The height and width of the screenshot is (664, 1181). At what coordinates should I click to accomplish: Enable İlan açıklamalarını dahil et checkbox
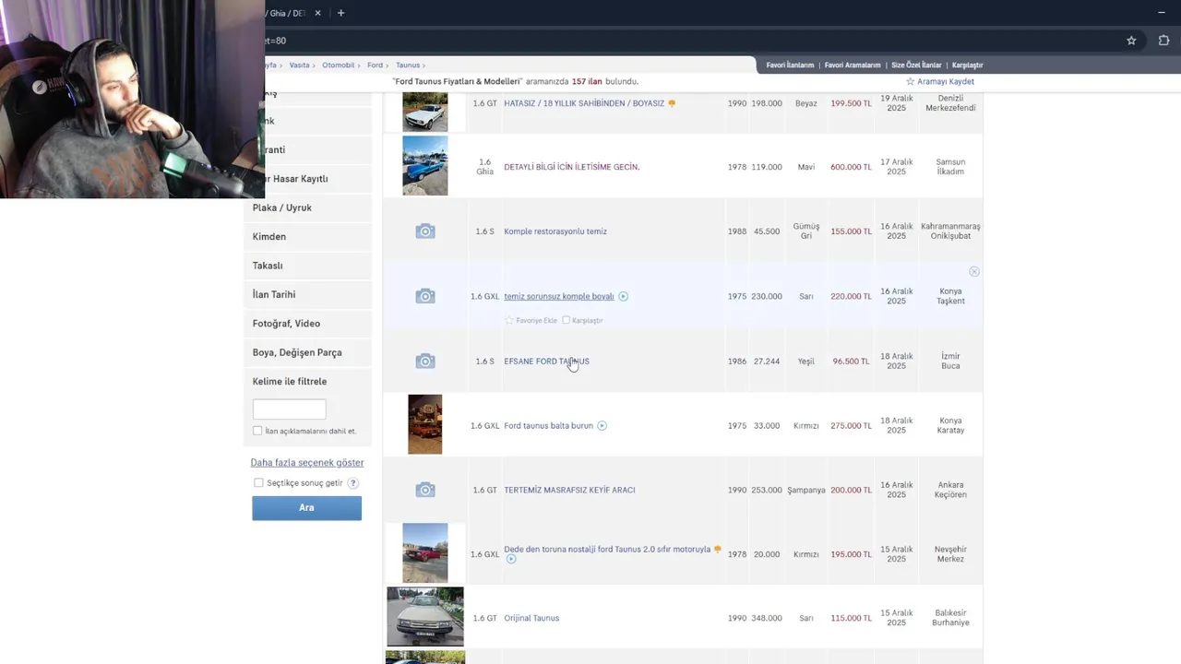(257, 431)
